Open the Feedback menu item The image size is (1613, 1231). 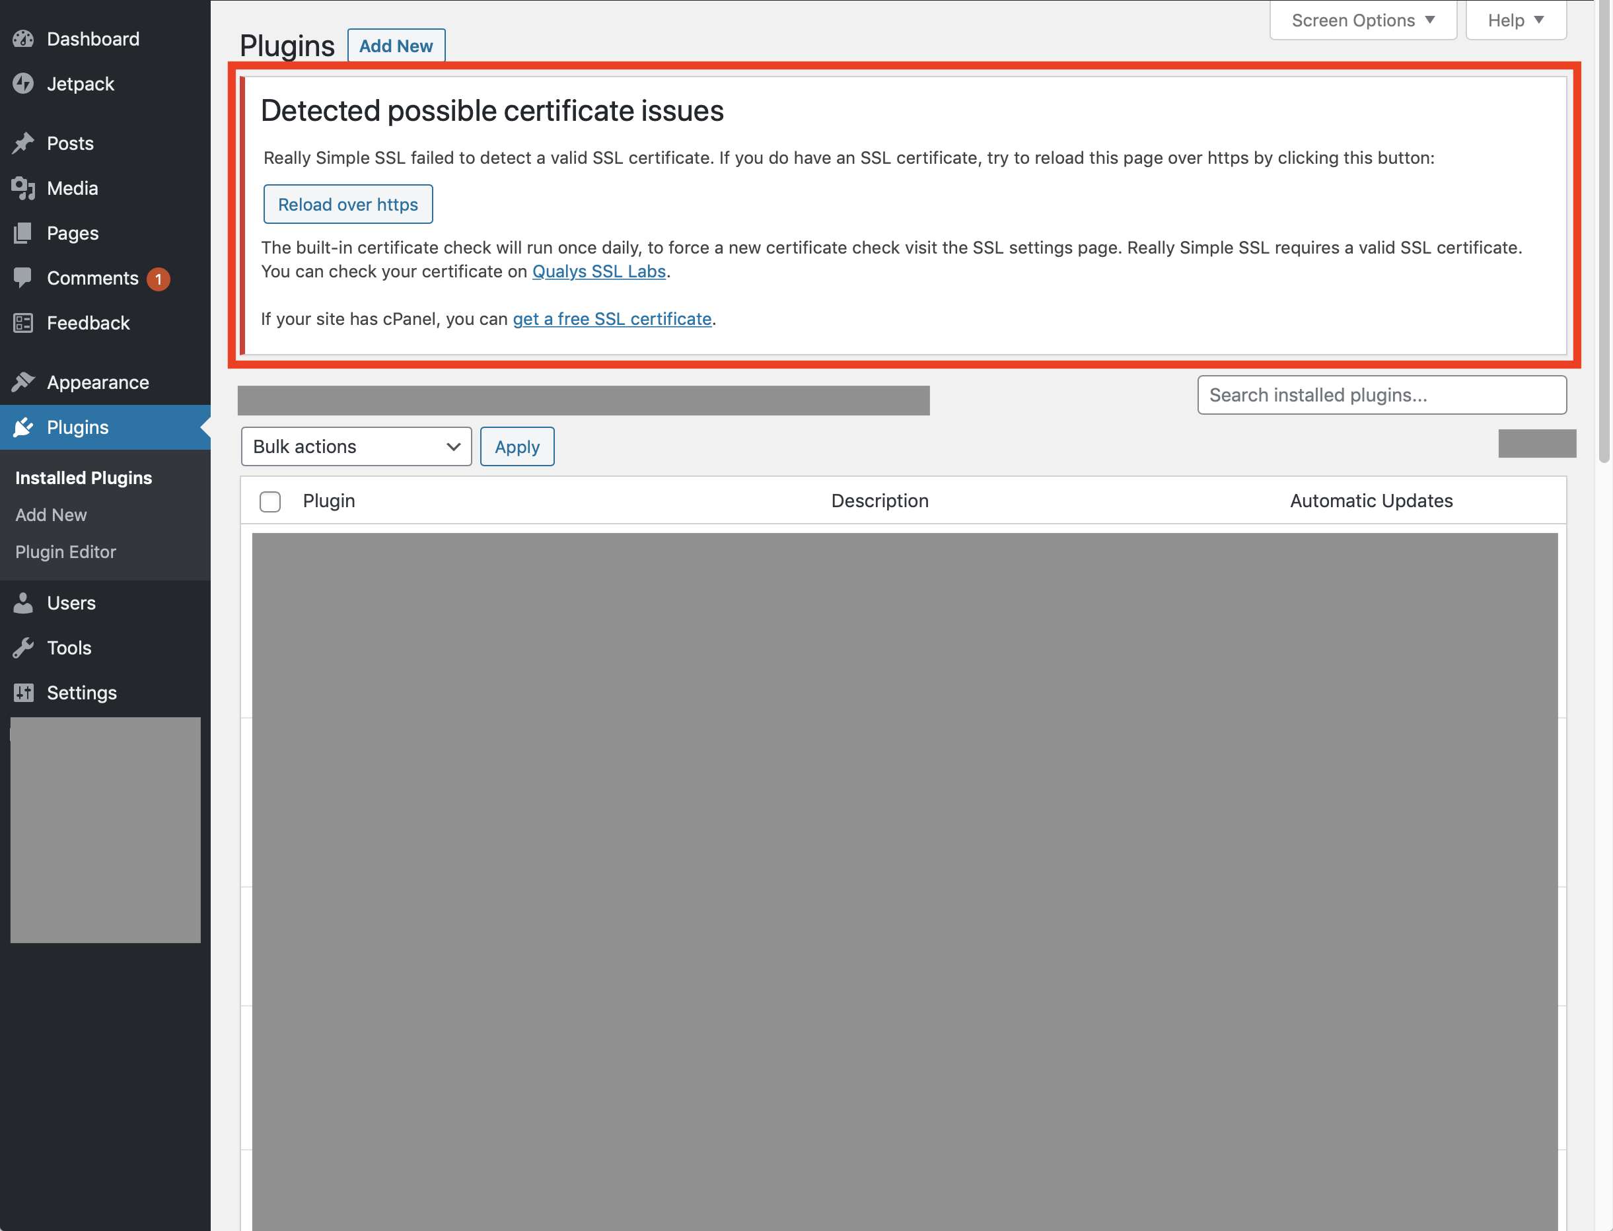pyautogui.click(x=105, y=323)
